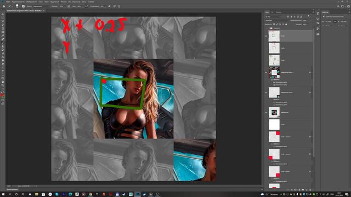This screenshot has height=197, width=351.
Task: Toggle Quick Mask mode icon
Action: pyautogui.click(x=3, y=100)
